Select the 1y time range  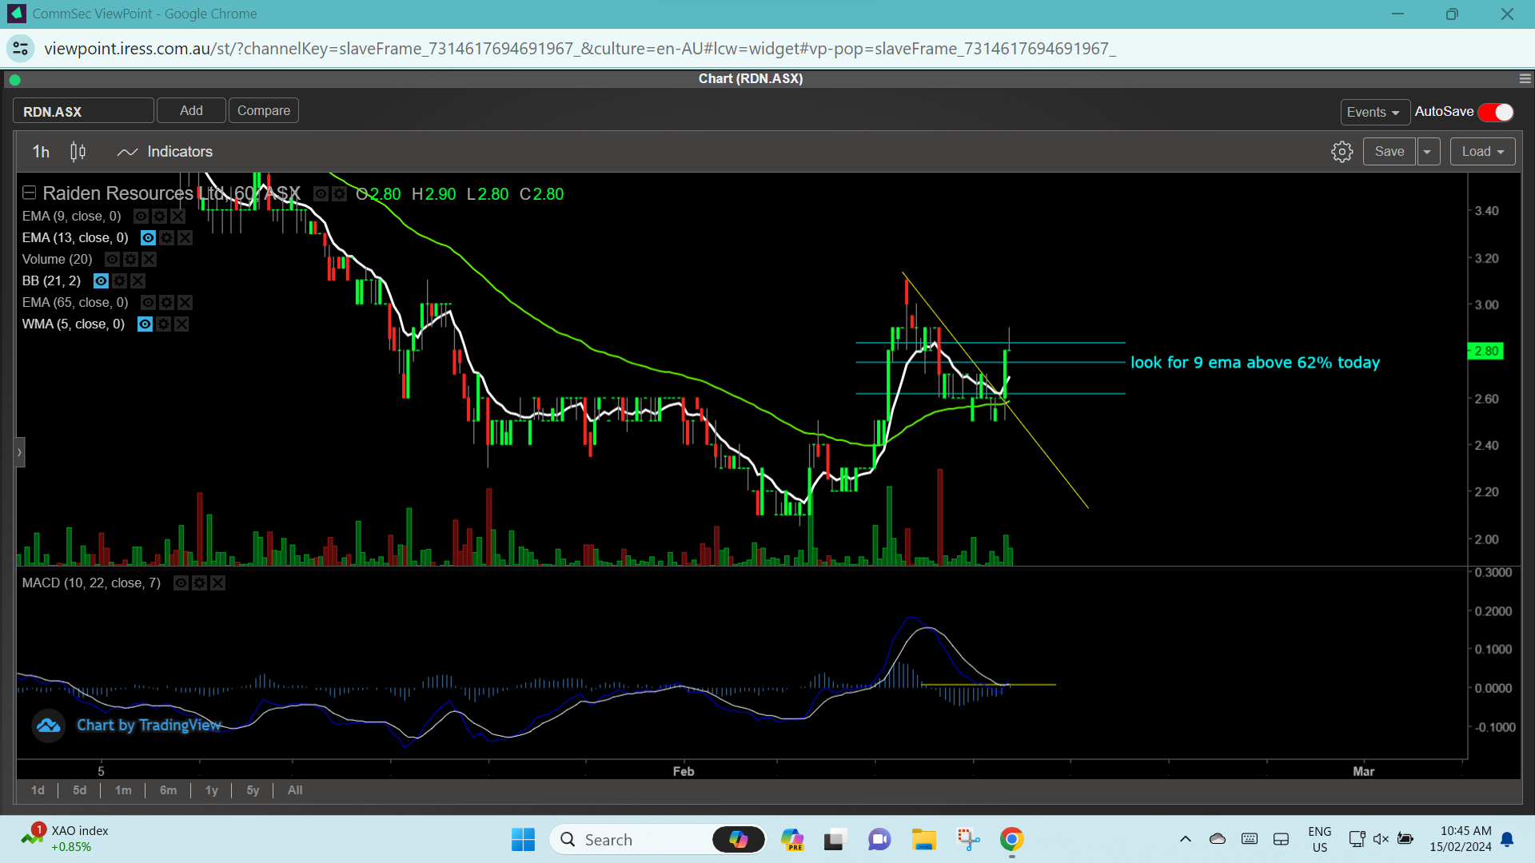(x=211, y=790)
